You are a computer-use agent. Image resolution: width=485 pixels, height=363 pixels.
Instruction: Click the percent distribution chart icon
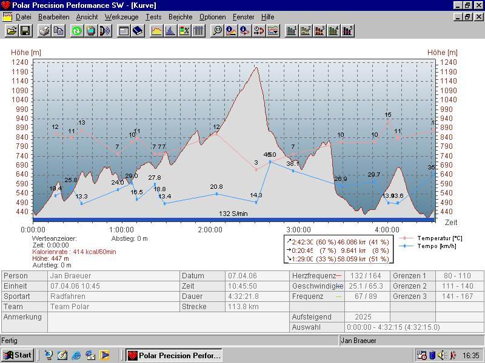184,30
